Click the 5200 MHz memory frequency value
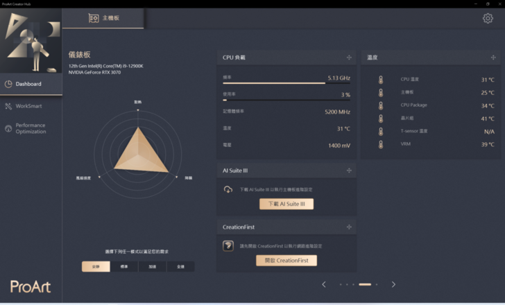Viewport: 505px width, 305px height. click(337, 112)
